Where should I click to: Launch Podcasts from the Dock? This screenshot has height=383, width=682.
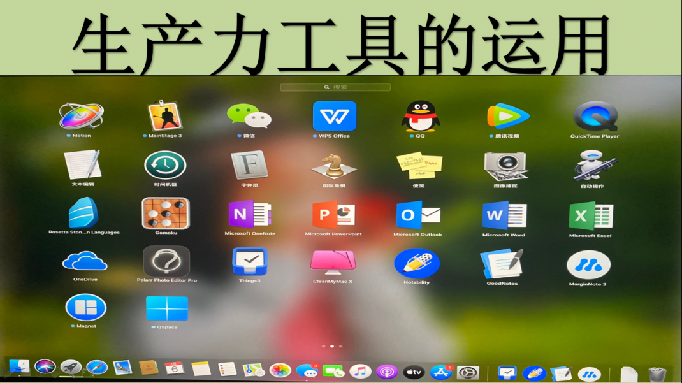(387, 372)
